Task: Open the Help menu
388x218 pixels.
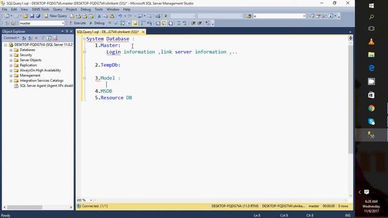Action: tap(127, 10)
